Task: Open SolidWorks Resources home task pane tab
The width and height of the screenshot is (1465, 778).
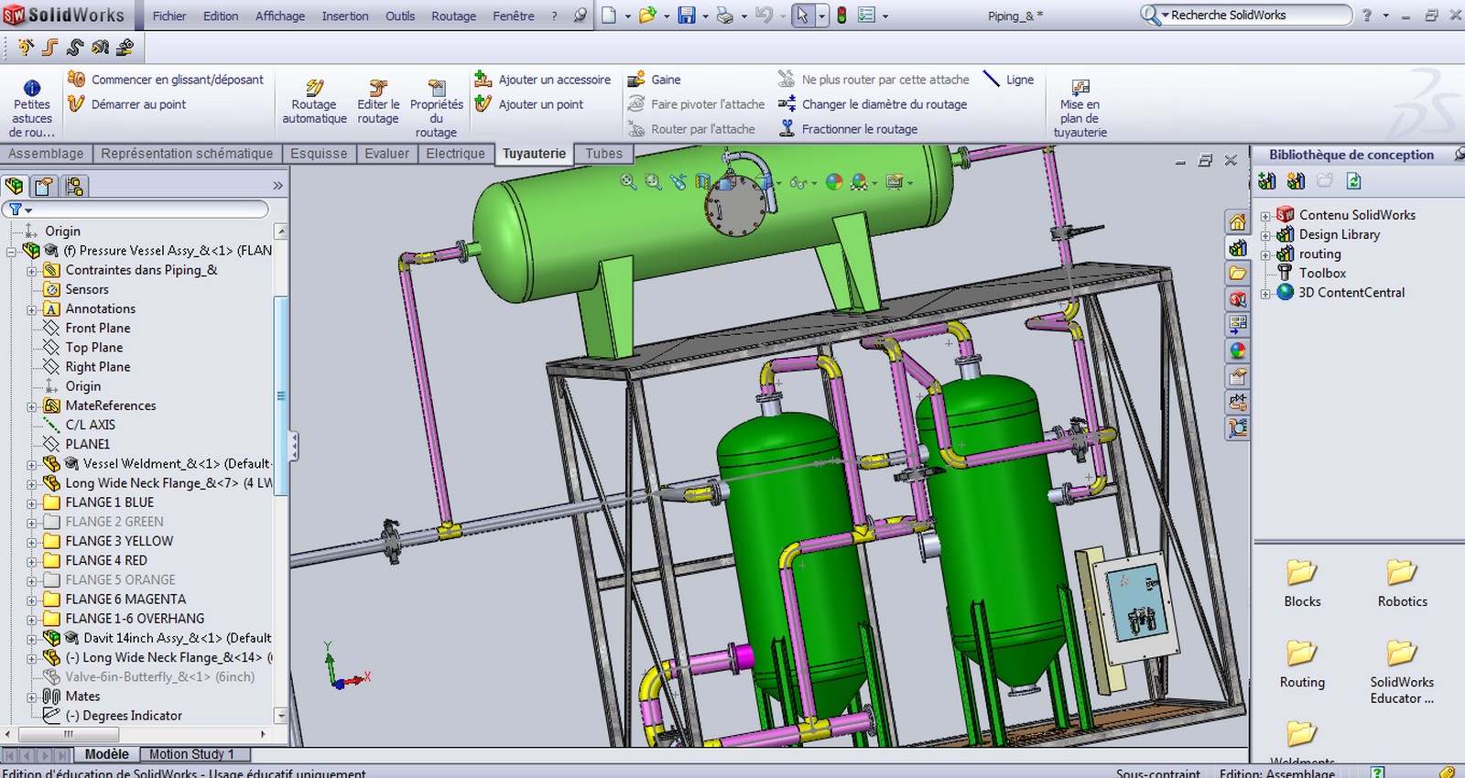Action: tap(1238, 222)
